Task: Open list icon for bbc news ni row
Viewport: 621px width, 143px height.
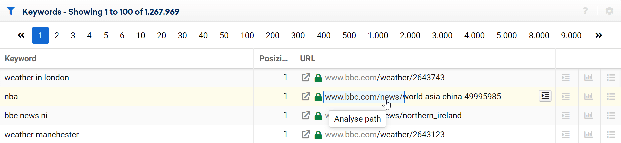Action: [x=611, y=116]
